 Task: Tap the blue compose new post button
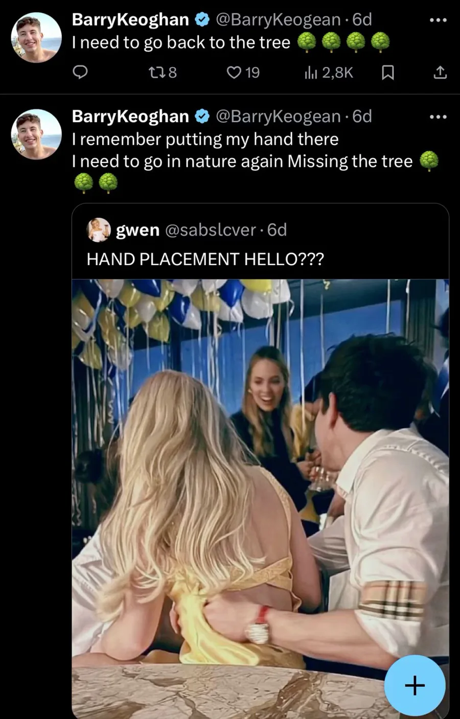[x=415, y=685]
